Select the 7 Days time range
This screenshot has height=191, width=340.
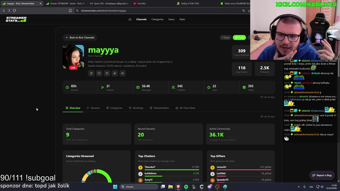tap(226, 37)
